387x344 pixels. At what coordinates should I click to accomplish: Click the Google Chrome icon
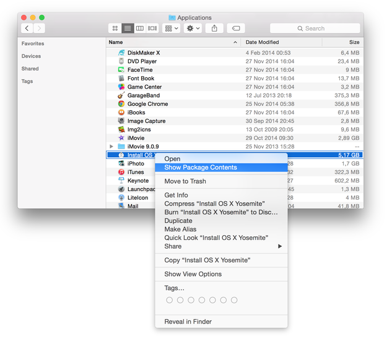click(121, 104)
